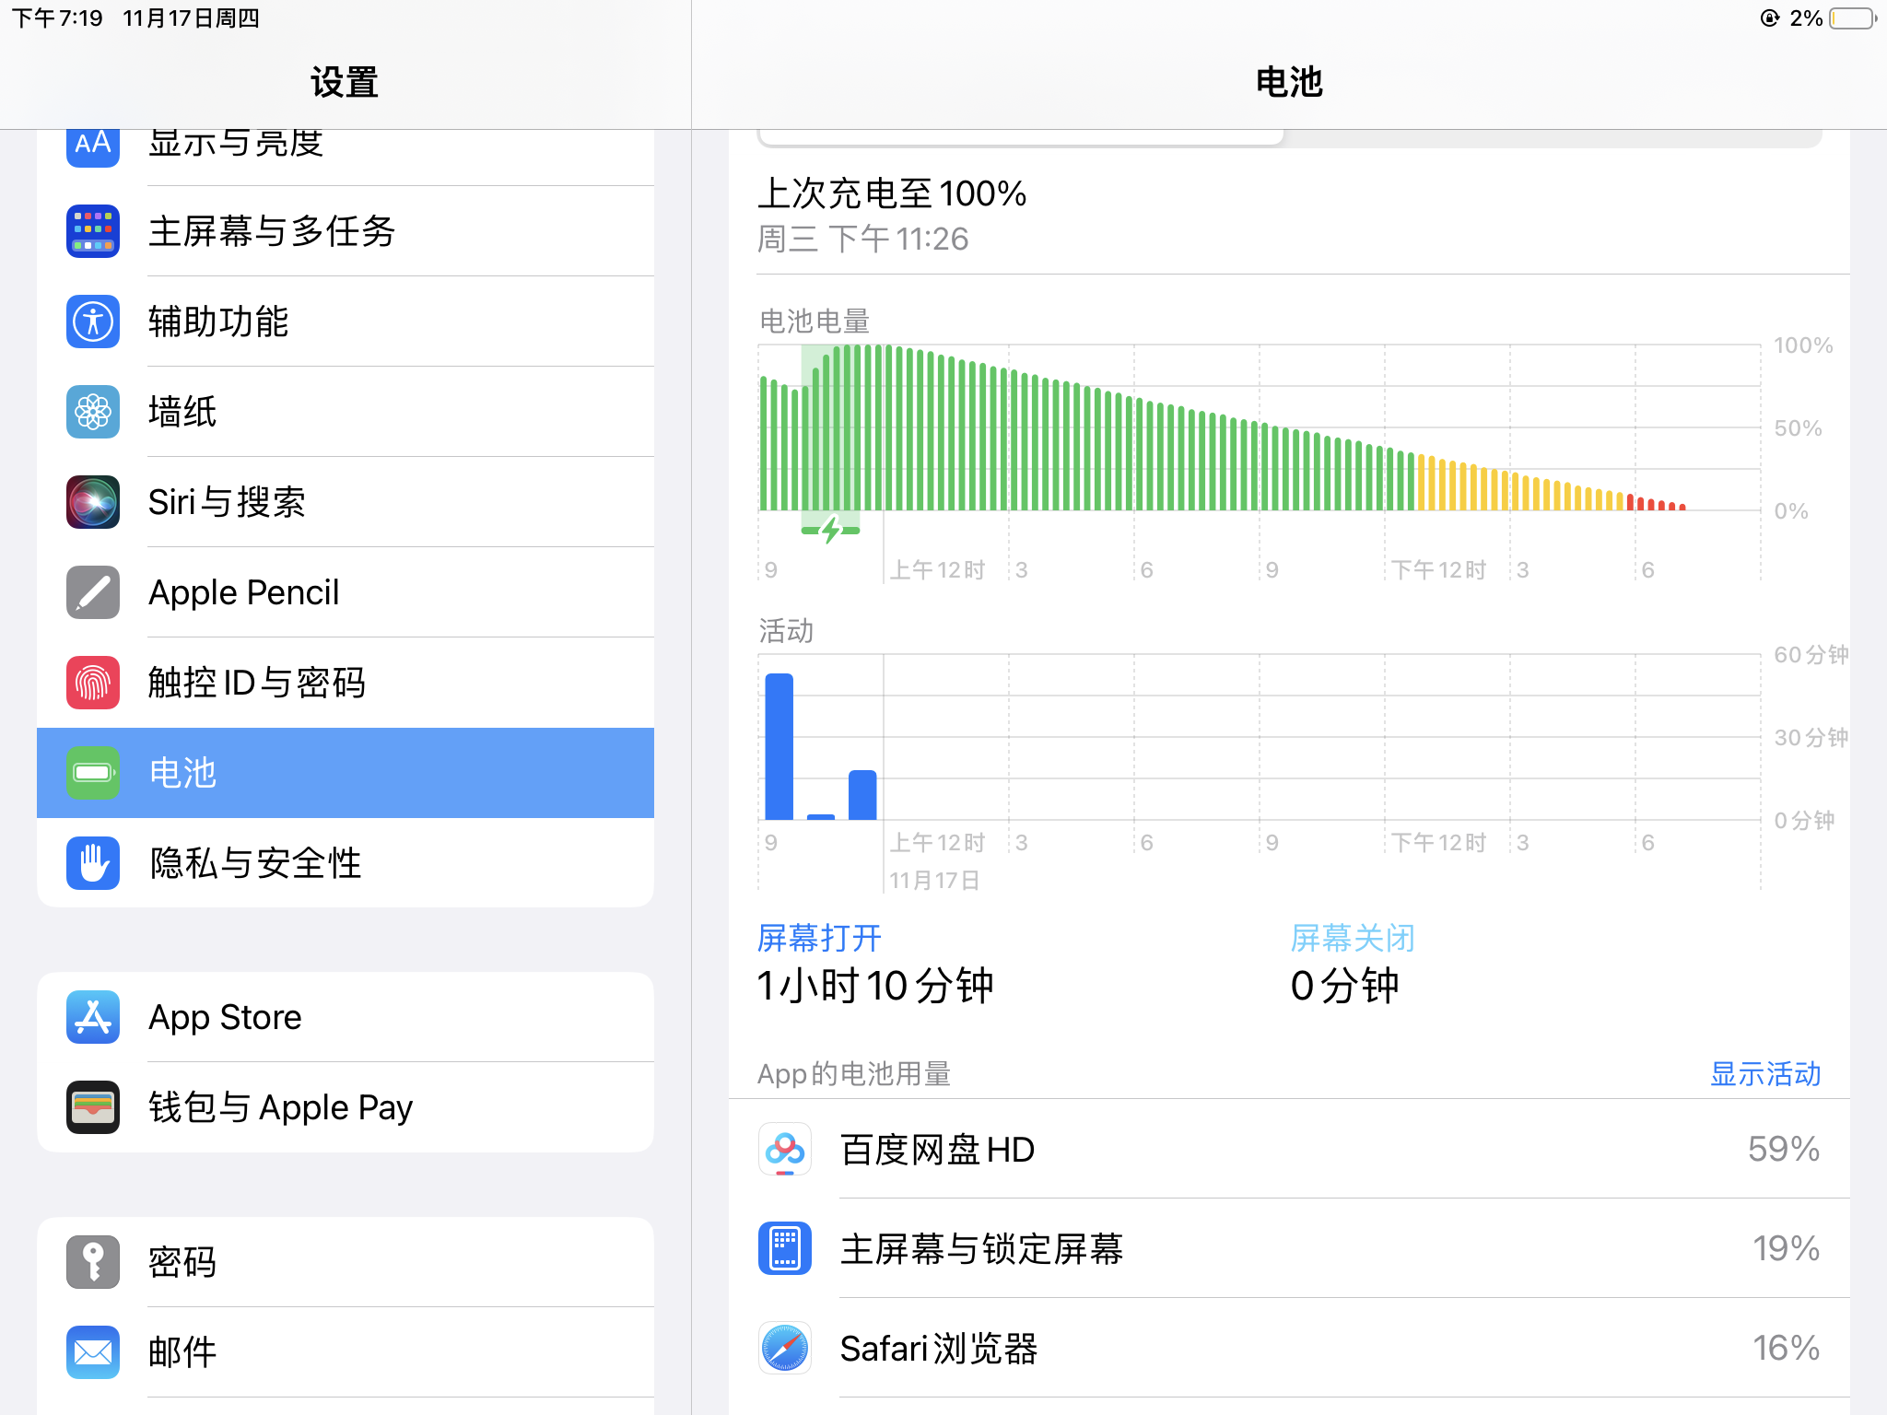Expand Safari (Safari浏览器) battery usage row

pos(1288,1349)
